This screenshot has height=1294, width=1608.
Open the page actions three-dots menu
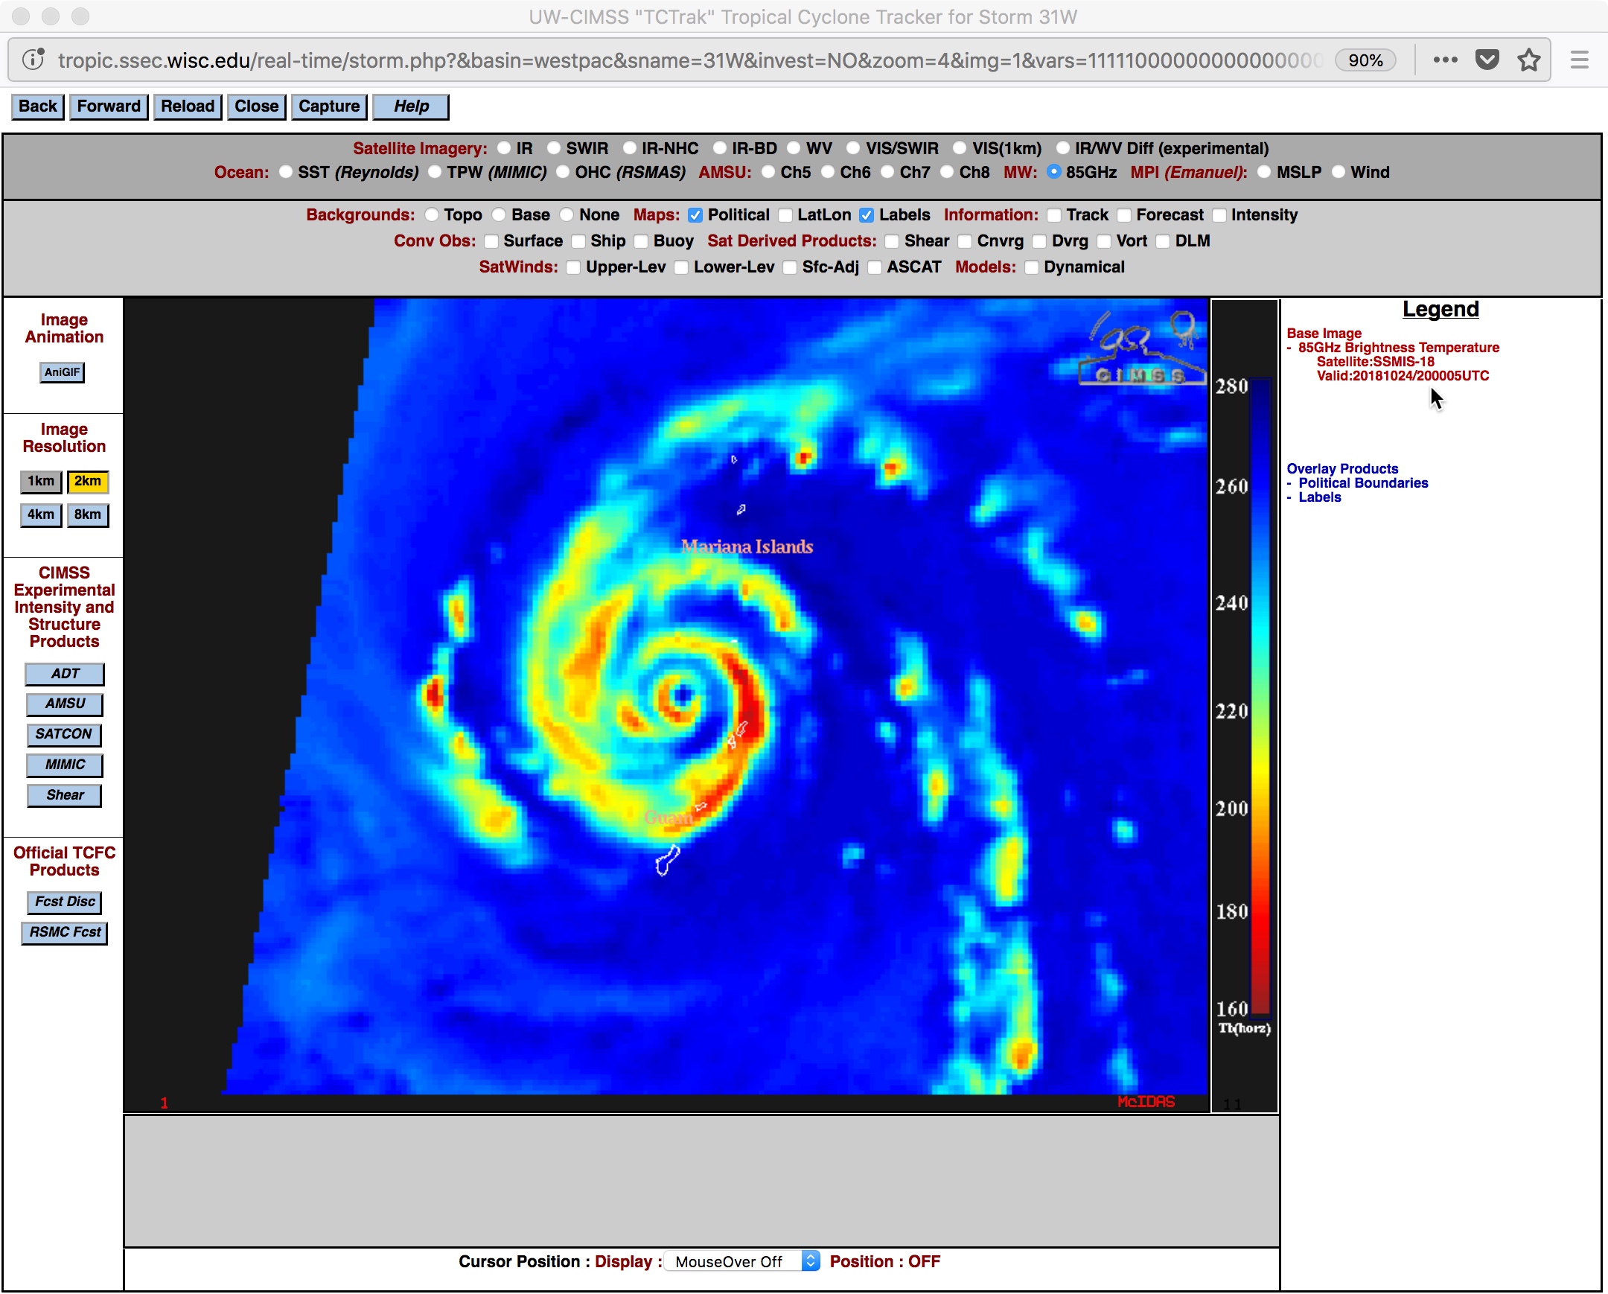1445,60
